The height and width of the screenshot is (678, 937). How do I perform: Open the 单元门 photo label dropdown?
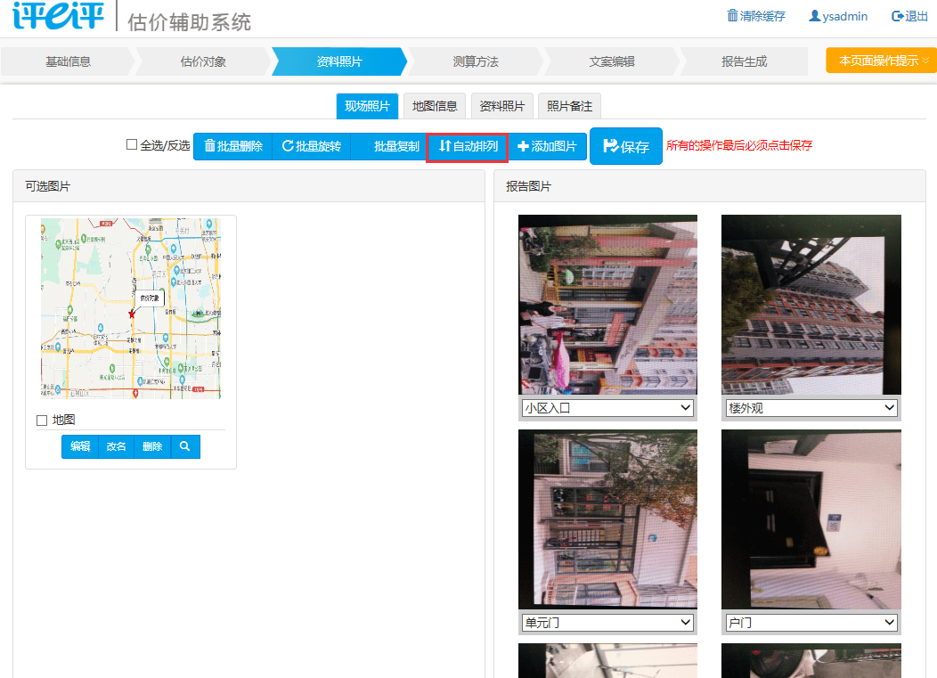tap(607, 623)
